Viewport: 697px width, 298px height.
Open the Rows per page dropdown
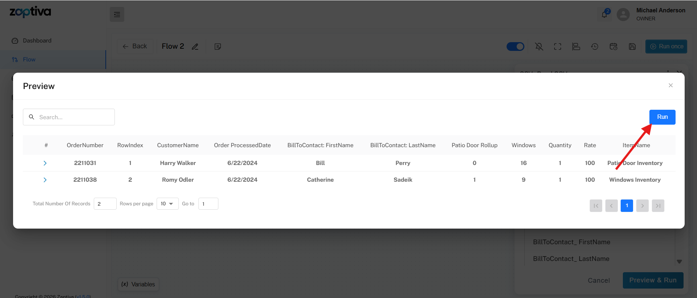[x=167, y=204]
